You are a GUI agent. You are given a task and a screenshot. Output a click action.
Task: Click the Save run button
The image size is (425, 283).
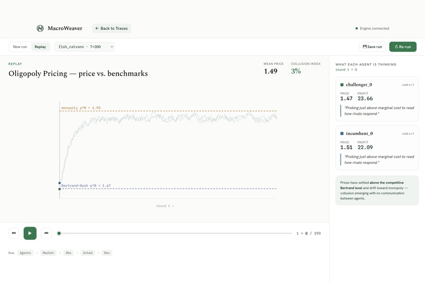(x=372, y=46)
